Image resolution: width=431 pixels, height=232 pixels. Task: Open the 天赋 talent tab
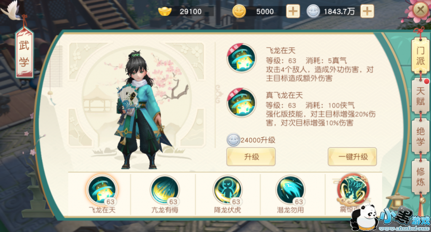point(420,96)
